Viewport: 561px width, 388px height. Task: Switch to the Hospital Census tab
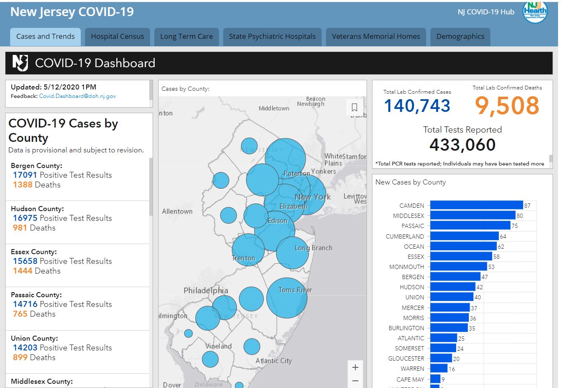click(118, 37)
